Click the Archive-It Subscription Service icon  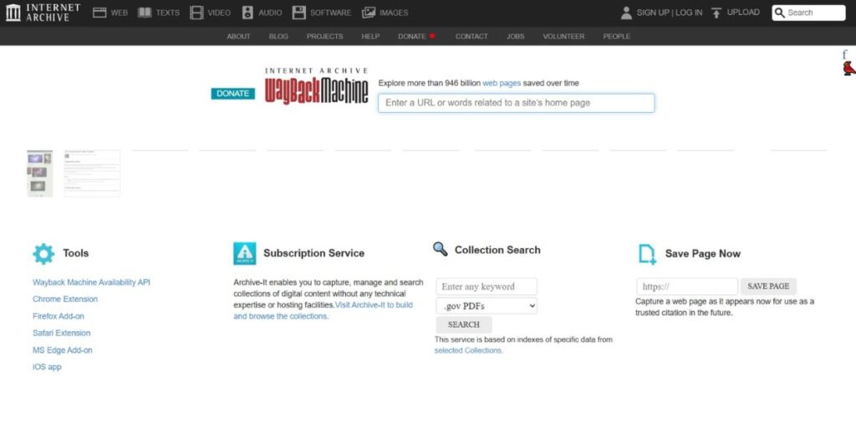[245, 254]
